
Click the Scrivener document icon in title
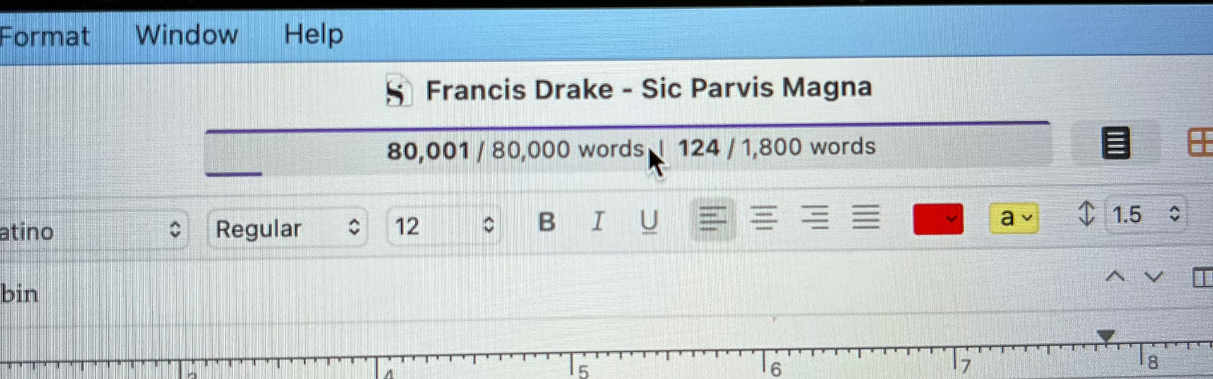[x=398, y=91]
